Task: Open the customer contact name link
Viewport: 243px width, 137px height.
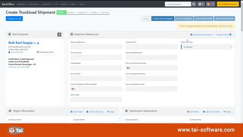Action: 17,52
